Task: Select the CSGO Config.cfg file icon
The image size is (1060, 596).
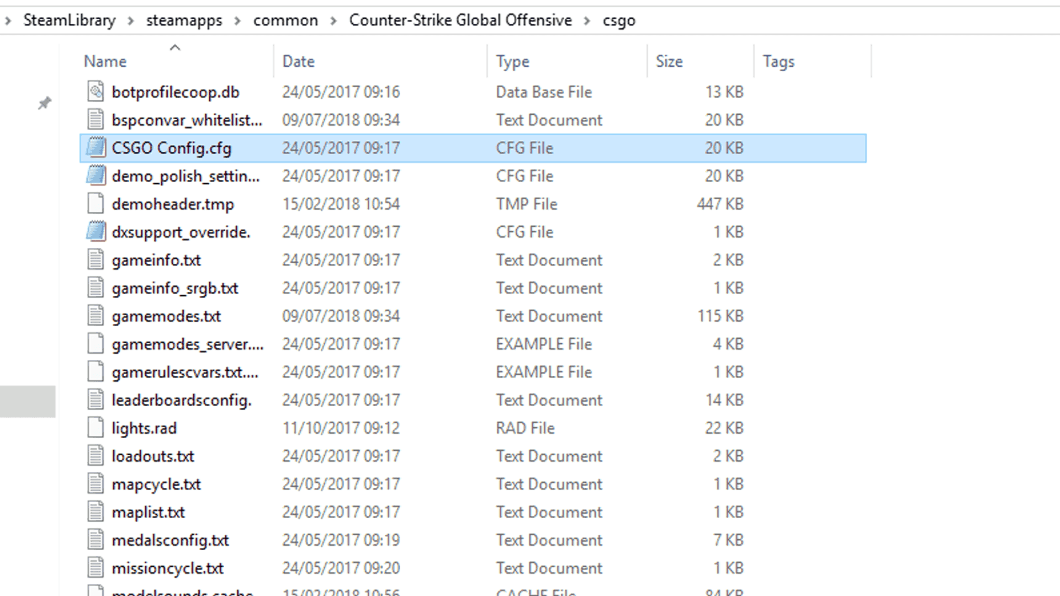Action: pyautogui.click(x=96, y=148)
